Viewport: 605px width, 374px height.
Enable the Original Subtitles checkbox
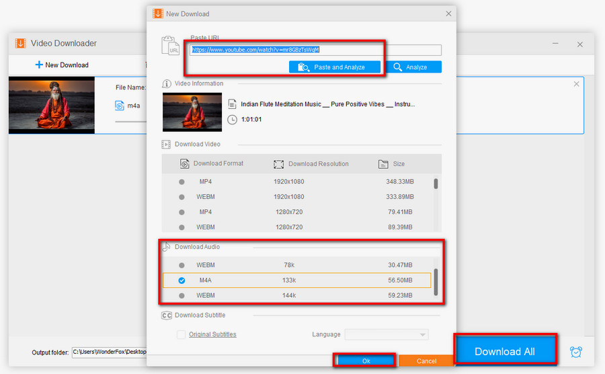click(x=181, y=334)
